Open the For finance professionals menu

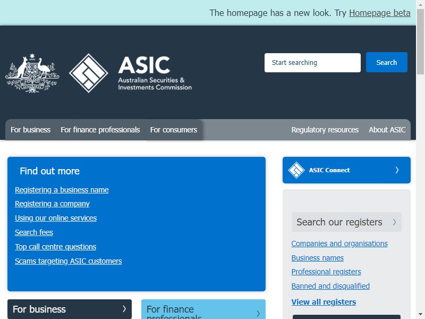pos(100,130)
